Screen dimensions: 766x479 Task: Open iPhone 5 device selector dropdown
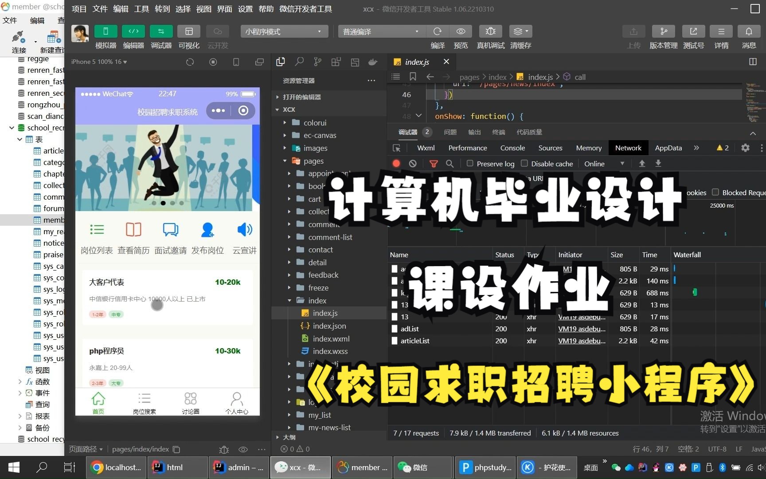pos(99,62)
